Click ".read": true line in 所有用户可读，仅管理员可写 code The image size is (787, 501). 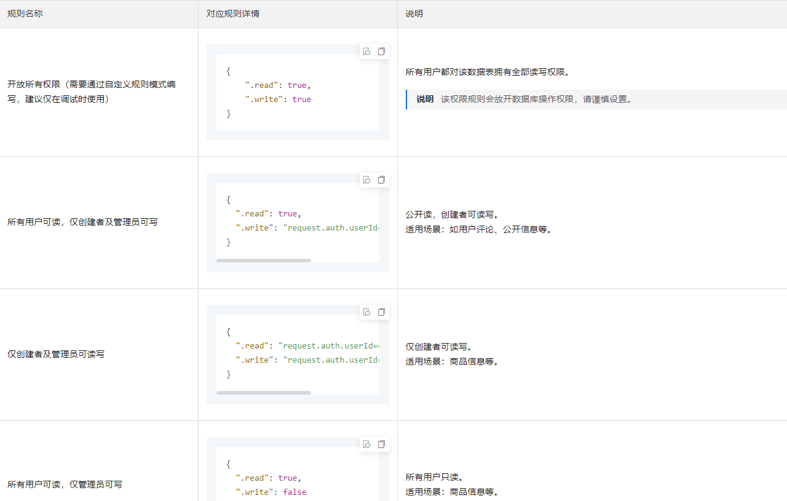point(269,478)
